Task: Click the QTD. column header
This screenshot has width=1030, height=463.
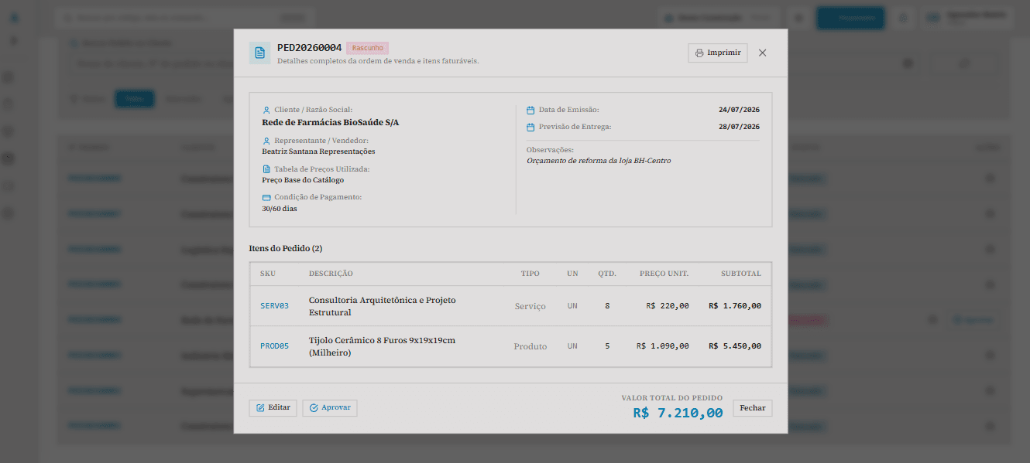Action: click(607, 274)
